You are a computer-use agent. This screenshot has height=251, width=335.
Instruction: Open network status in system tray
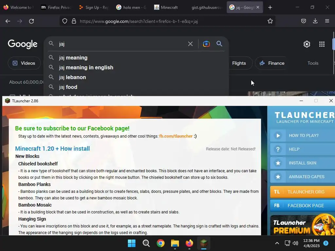click(x=287, y=243)
